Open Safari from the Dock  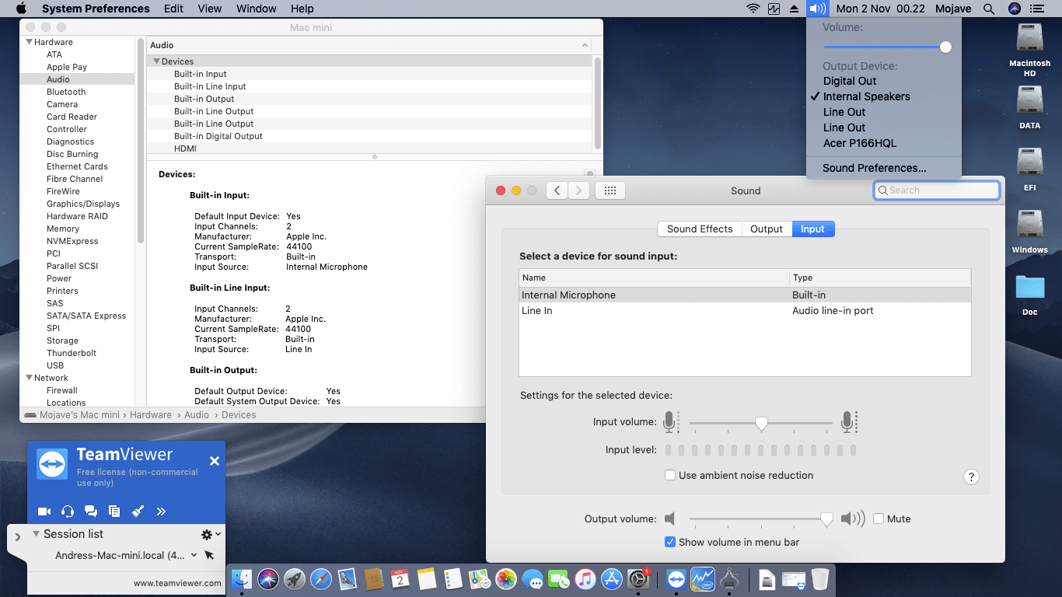tap(321, 579)
